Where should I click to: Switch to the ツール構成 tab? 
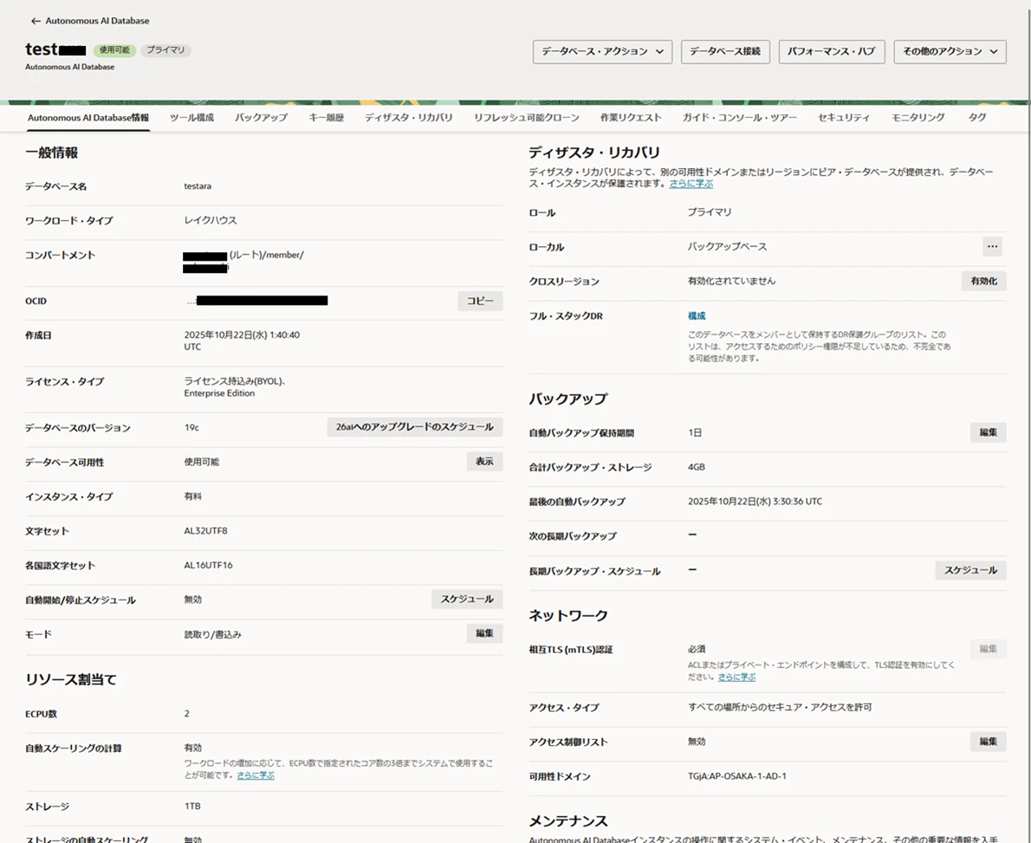pyautogui.click(x=192, y=118)
